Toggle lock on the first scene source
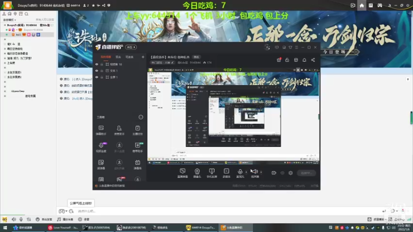Viewport: 413px width, 232px height. coord(102,64)
